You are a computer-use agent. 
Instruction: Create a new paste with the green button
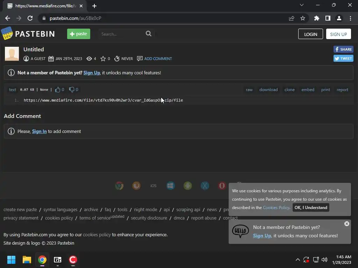(x=79, y=34)
